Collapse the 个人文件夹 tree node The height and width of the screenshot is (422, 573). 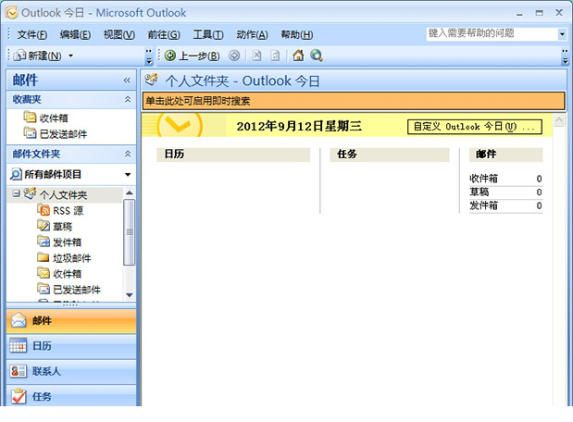16,193
